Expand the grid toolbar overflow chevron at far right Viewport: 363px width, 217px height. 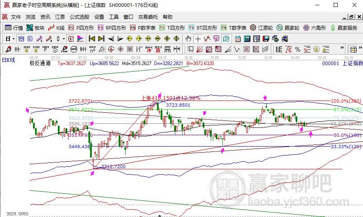(361, 48)
